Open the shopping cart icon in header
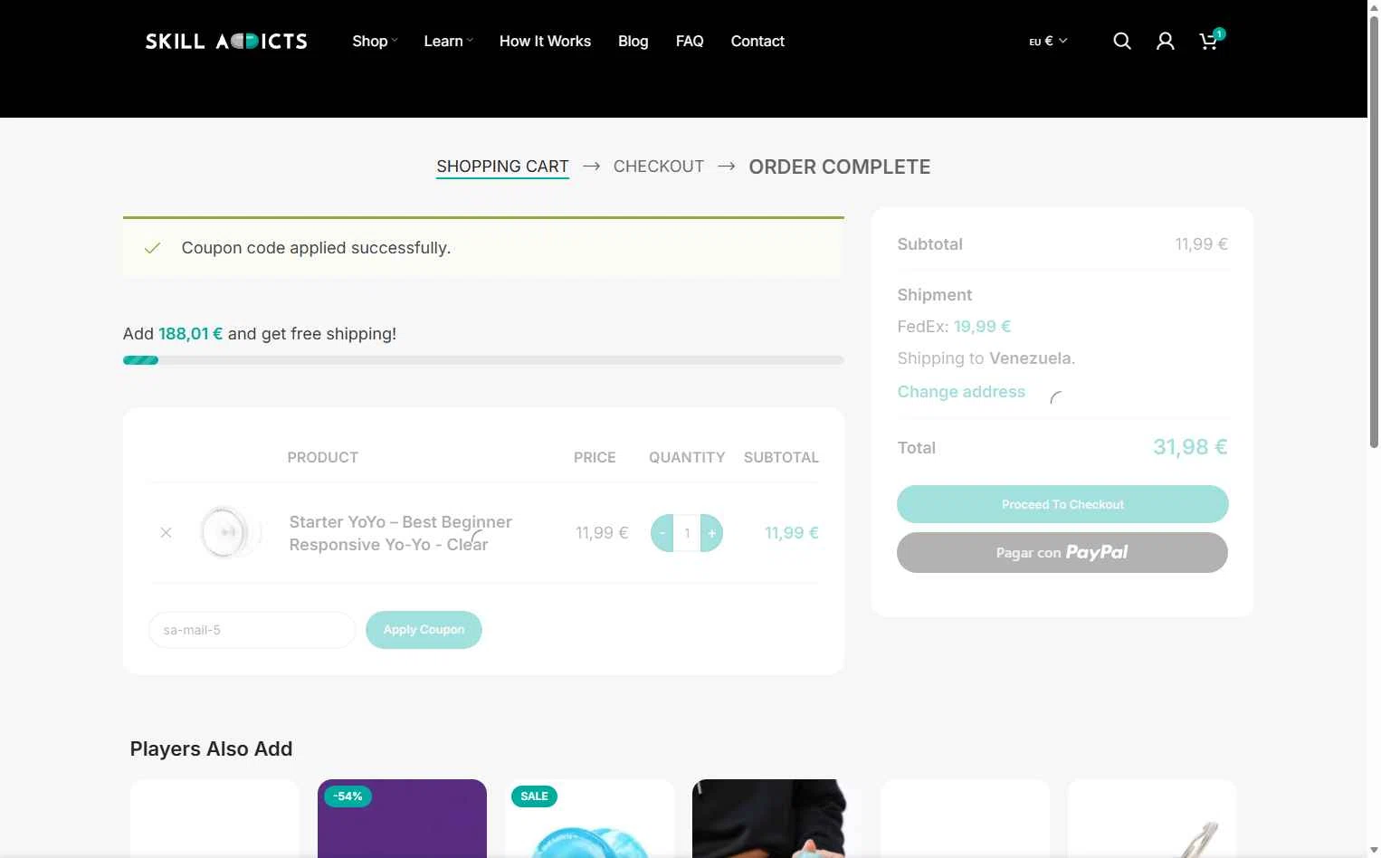Image resolution: width=1381 pixels, height=858 pixels. pyautogui.click(x=1209, y=41)
